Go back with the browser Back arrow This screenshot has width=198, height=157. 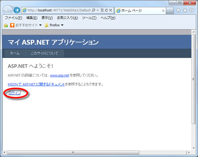(x=8, y=10)
